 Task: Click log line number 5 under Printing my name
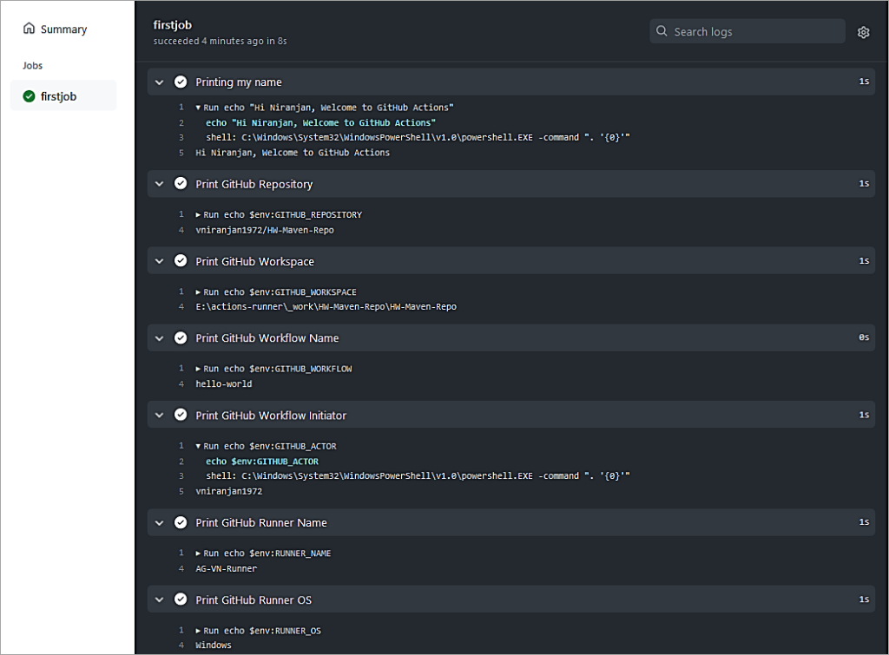[x=181, y=153]
